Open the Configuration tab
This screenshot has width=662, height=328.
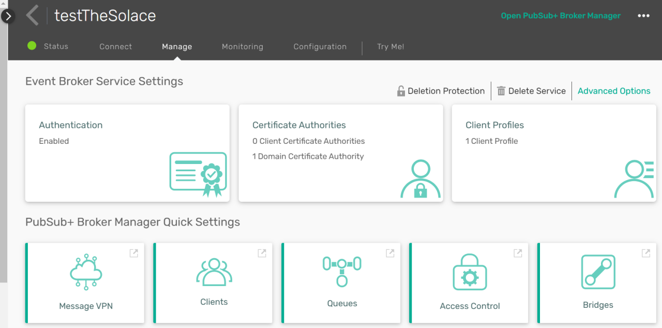point(320,47)
